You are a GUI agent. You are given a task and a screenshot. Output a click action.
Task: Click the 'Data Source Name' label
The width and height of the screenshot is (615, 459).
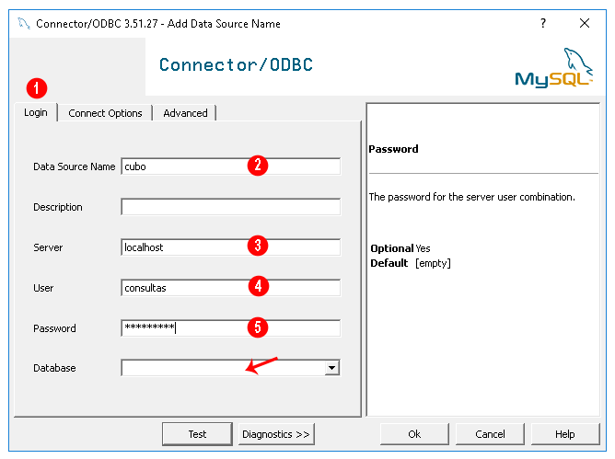click(x=75, y=166)
